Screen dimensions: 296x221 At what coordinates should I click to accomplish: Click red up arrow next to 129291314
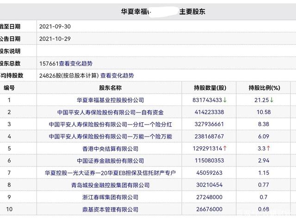[225, 149]
